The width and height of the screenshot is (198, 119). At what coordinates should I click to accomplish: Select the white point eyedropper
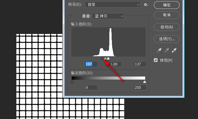pos(174,50)
